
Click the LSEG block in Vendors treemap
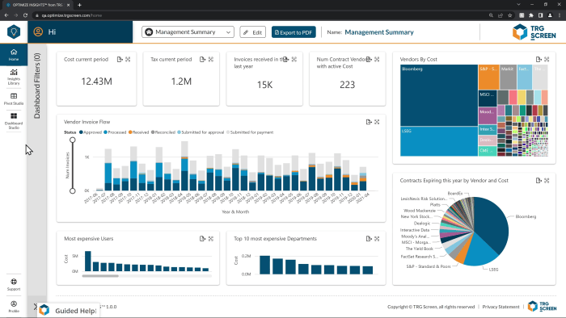tap(439, 141)
